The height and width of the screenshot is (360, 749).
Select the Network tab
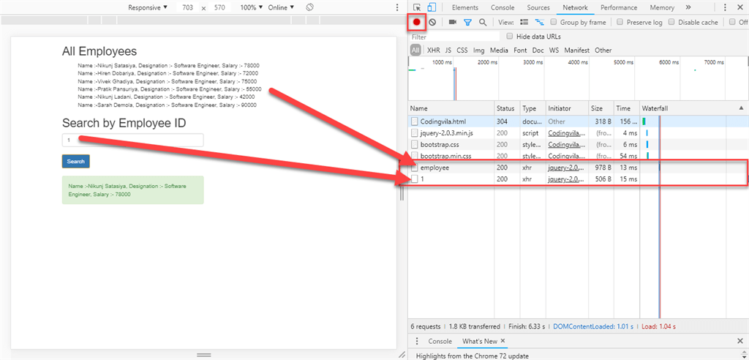tap(575, 7)
